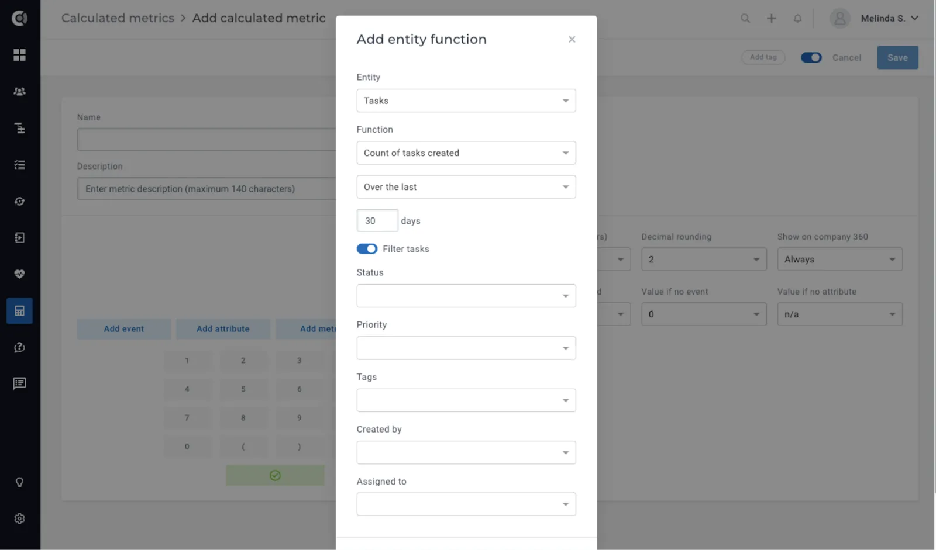The height and width of the screenshot is (550, 936).
Task: Click the Save button
Action: click(897, 57)
